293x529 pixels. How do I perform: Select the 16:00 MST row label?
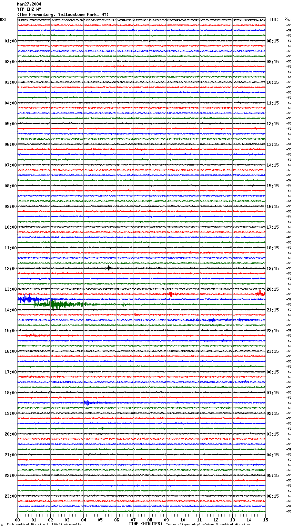click(x=10, y=351)
